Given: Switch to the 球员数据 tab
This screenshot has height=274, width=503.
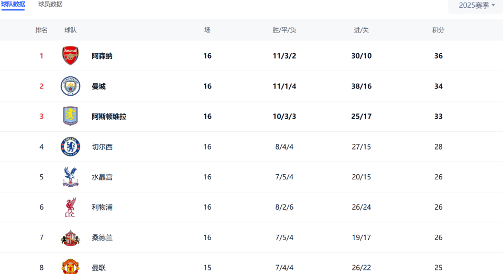Looking at the screenshot, I should pyautogui.click(x=50, y=4).
